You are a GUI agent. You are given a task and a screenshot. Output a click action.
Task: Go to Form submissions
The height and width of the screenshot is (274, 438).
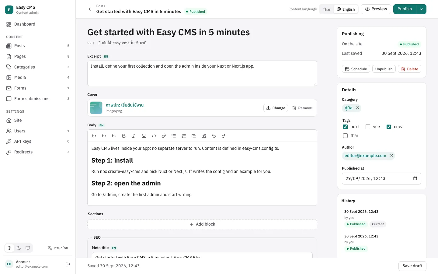pos(38,99)
